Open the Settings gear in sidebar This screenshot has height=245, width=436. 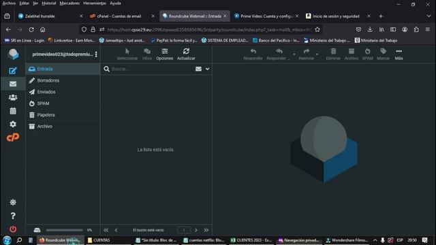tap(13, 124)
